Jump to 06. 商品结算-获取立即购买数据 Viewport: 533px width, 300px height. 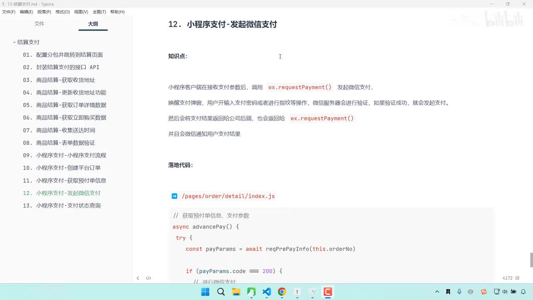(x=65, y=117)
